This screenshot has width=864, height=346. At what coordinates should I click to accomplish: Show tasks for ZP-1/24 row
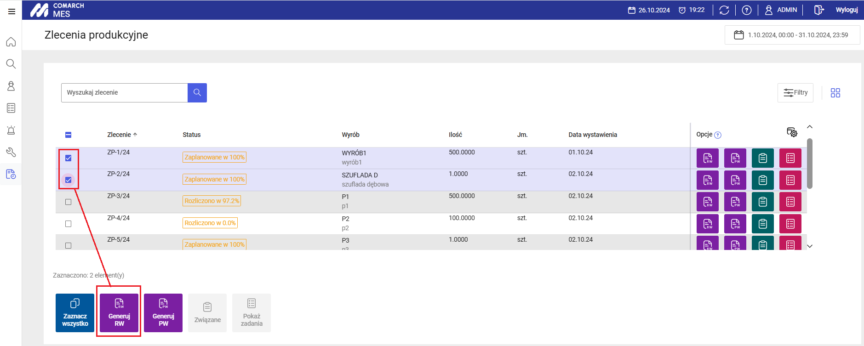coord(790,158)
